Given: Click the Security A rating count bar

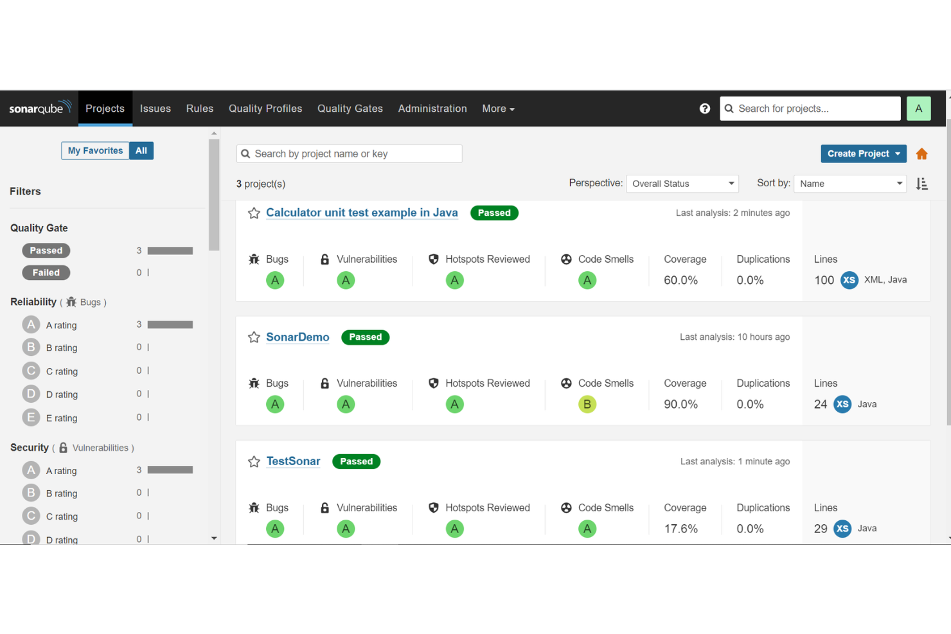Looking at the screenshot, I should pos(170,470).
